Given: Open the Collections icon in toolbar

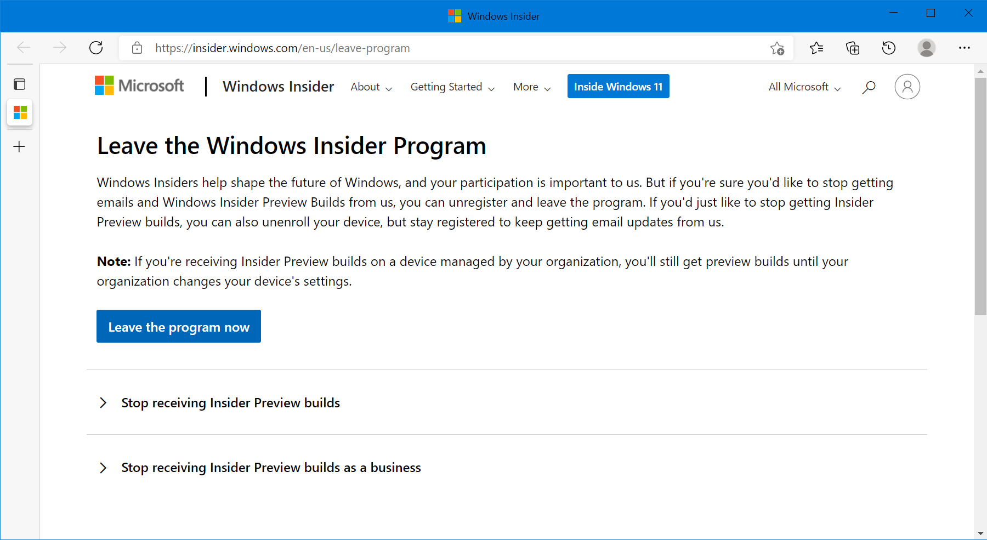Looking at the screenshot, I should point(853,48).
